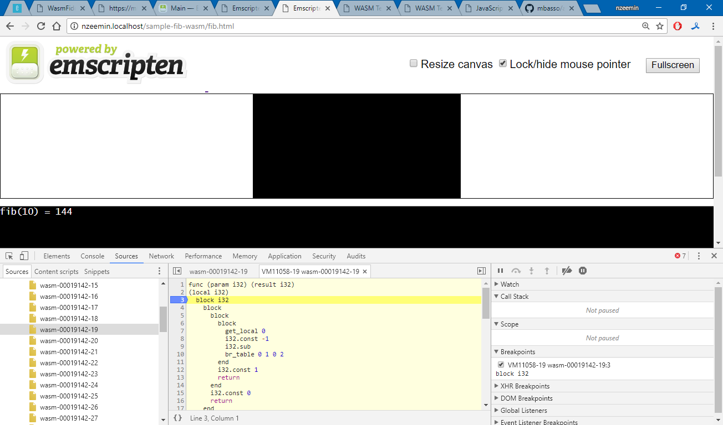The image size is (723, 425).
Task: Click the pretty-print braces icon in status bar
Action: click(x=177, y=418)
